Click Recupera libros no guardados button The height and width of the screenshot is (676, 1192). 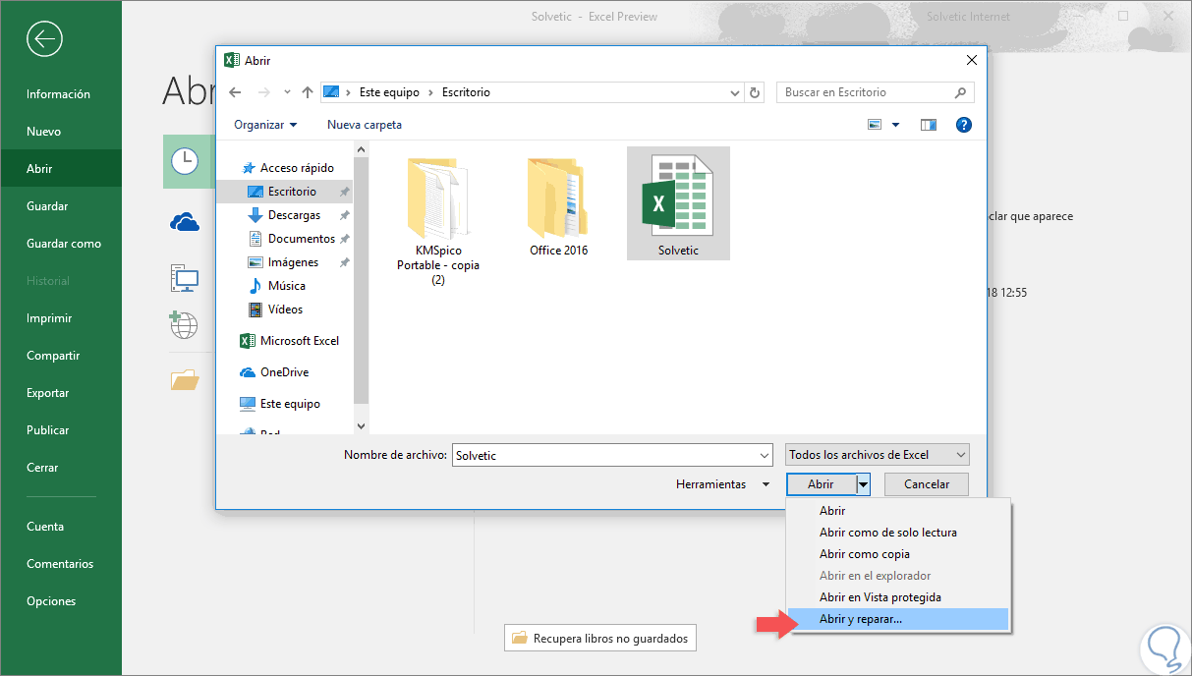600,639
